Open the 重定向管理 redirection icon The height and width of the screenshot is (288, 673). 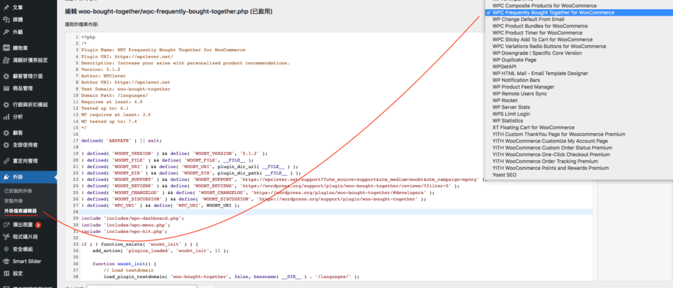(6, 161)
